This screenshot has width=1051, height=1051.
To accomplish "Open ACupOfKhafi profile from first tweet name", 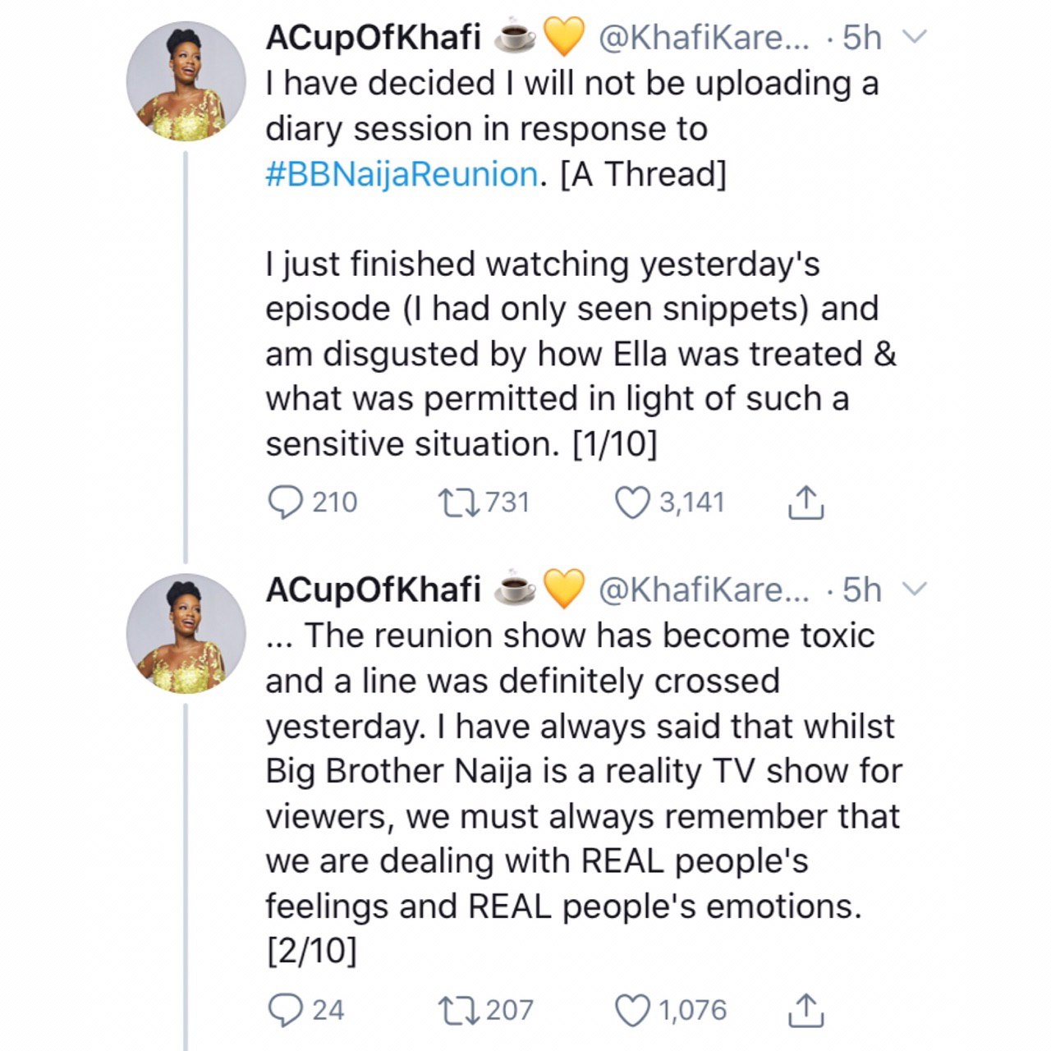I will 373,38.
